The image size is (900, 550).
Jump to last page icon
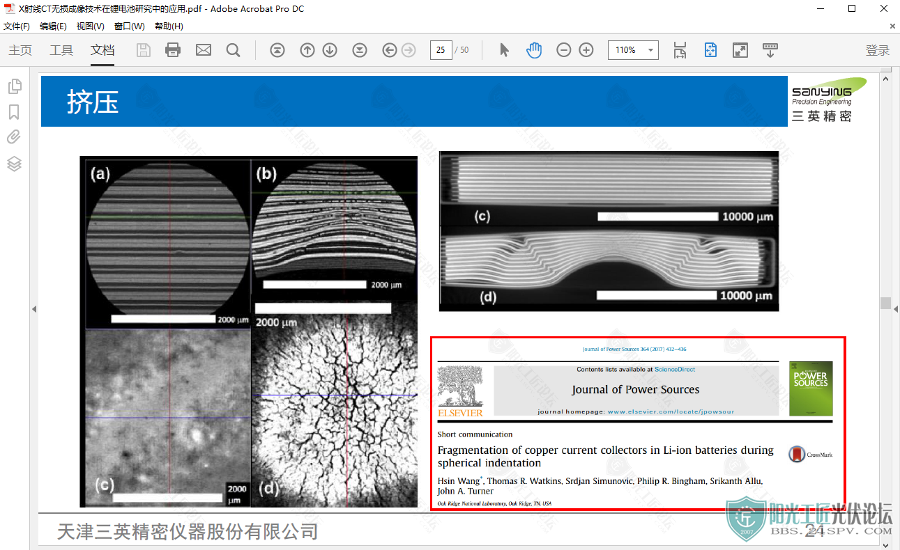point(360,50)
